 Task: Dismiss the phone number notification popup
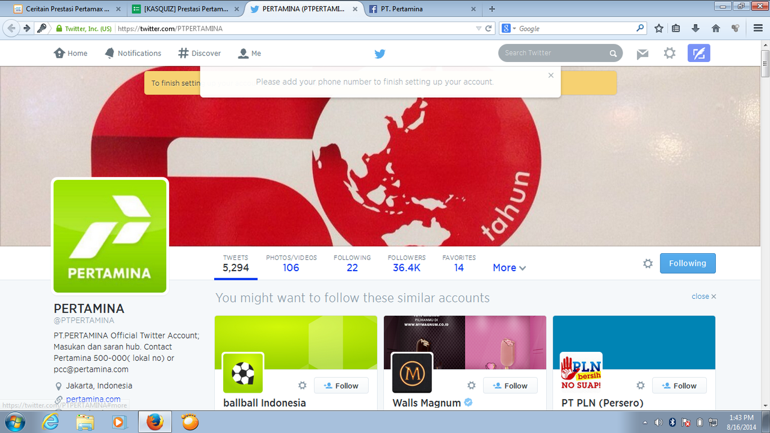(550, 75)
